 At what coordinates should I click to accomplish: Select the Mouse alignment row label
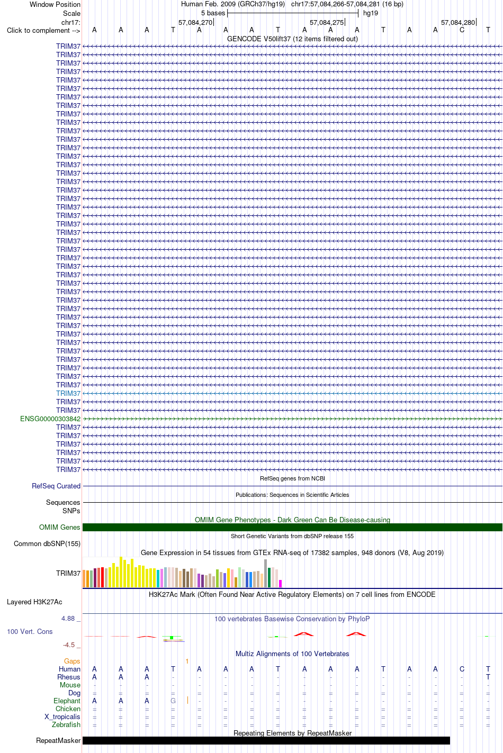(70, 685)
